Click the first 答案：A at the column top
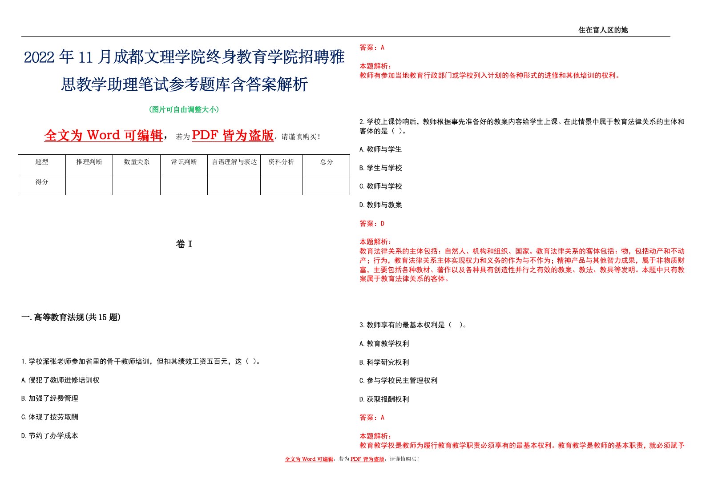 point(372,47)
